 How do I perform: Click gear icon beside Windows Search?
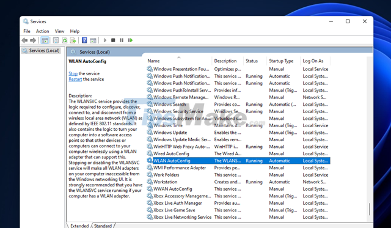point(150,105)
